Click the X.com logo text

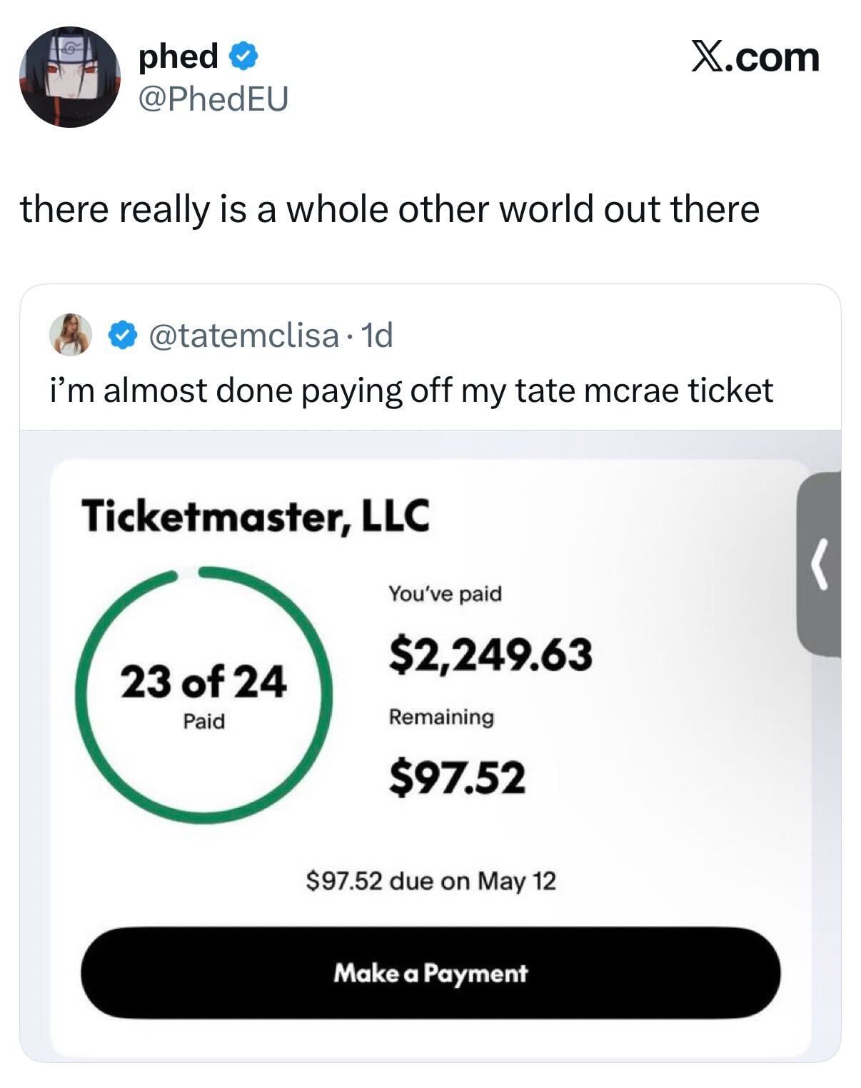(755, 56)
